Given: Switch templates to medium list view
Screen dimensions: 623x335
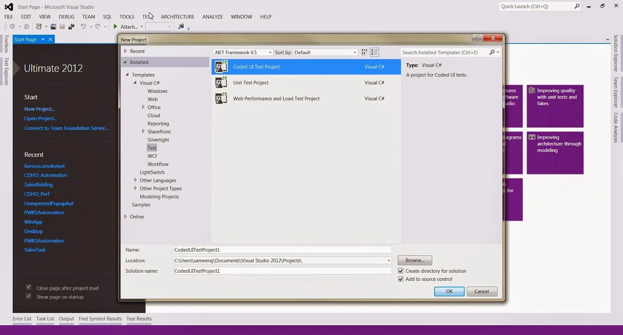Looking at the screenshot, I should coord(375,52).
